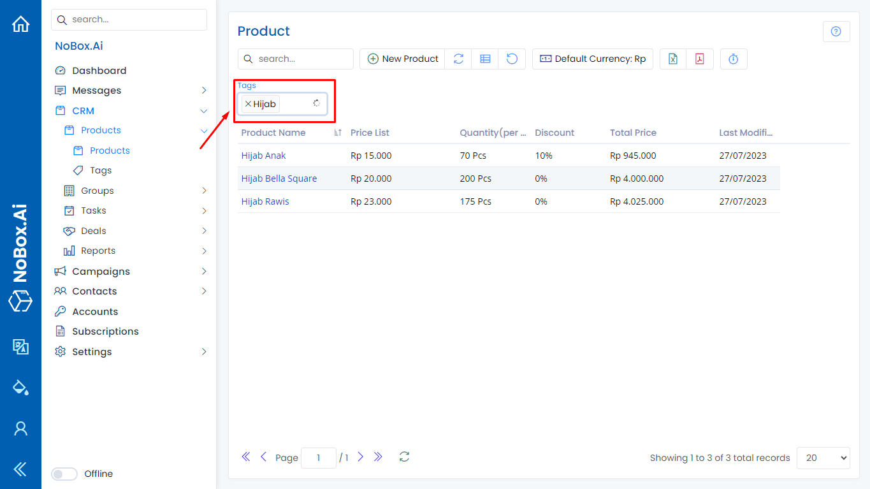Image resolution: width=870 pixels, height=489 pixels.
Task: Toggle sorting on the Product Name column
Action: (x=337, y=133)
